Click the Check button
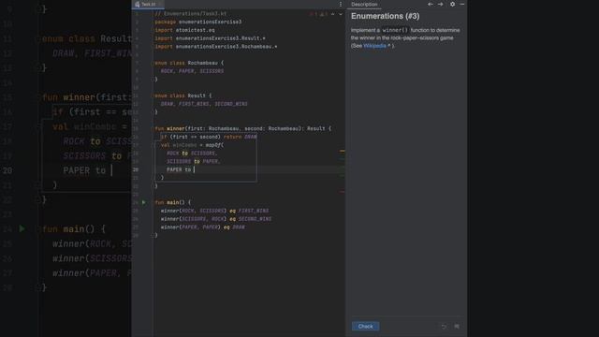 (365, 327)
